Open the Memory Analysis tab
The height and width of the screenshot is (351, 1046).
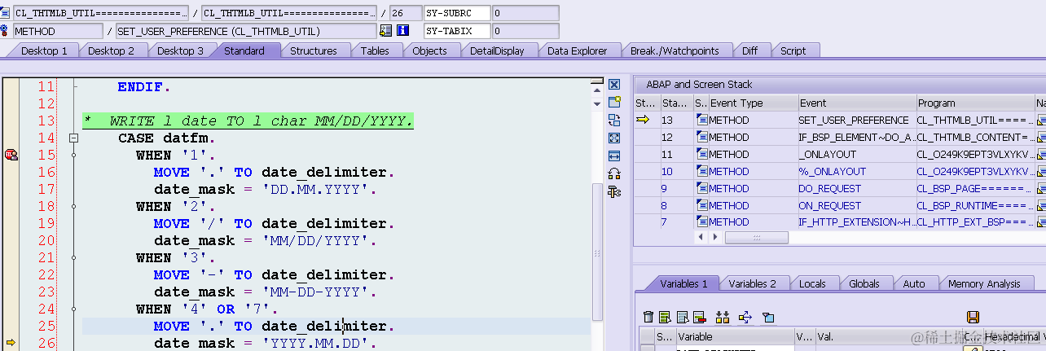984,283
